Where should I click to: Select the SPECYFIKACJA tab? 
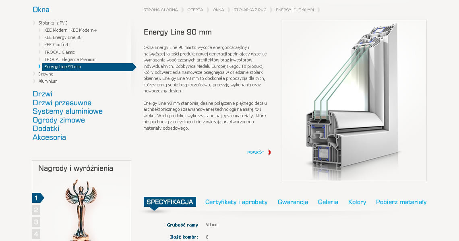(x=170, y=202)
